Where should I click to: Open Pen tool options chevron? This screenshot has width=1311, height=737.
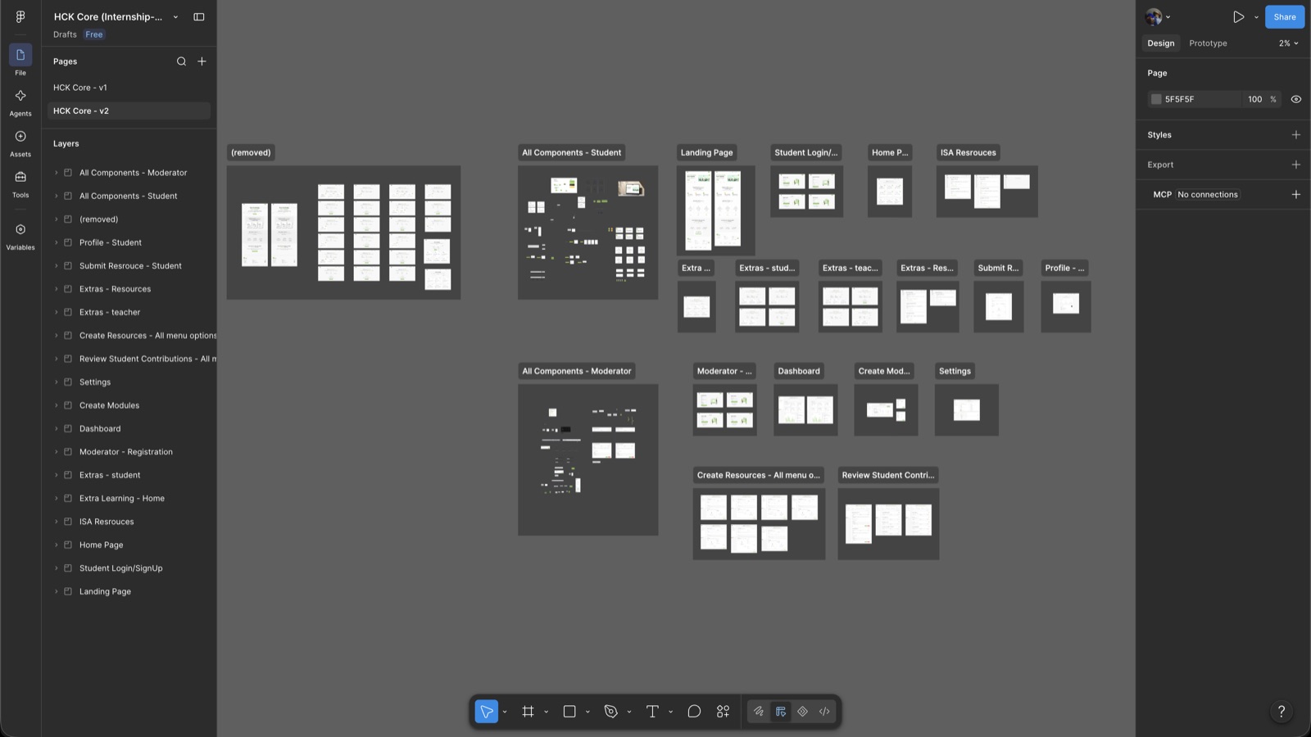tap(629, 712)
